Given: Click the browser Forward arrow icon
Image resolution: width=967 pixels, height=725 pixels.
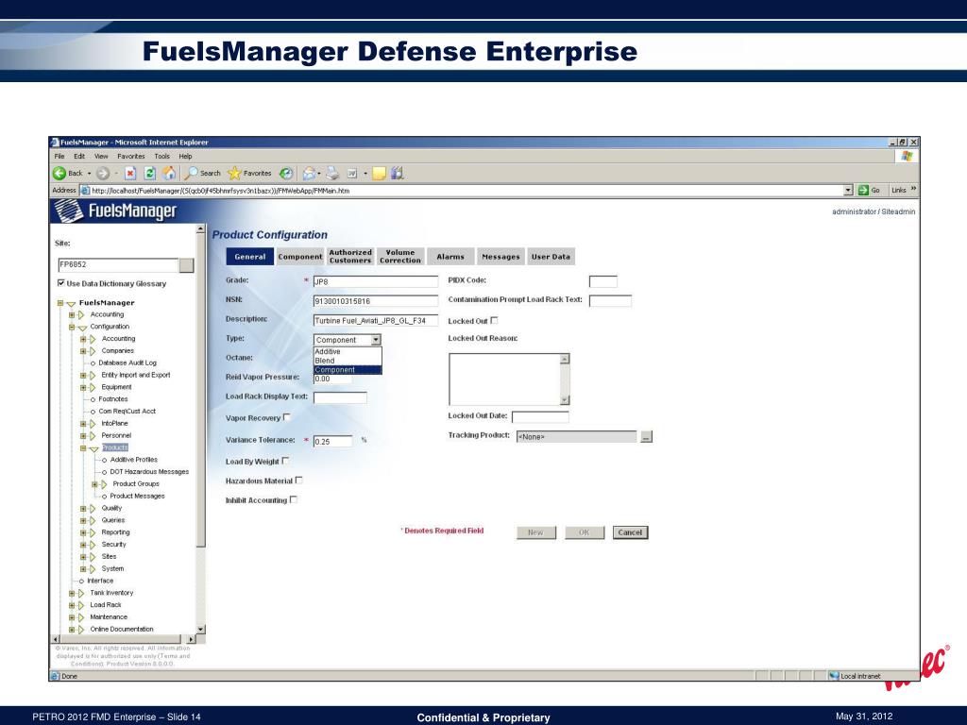Looking at the screenshot, I should [x=103, y=174].
